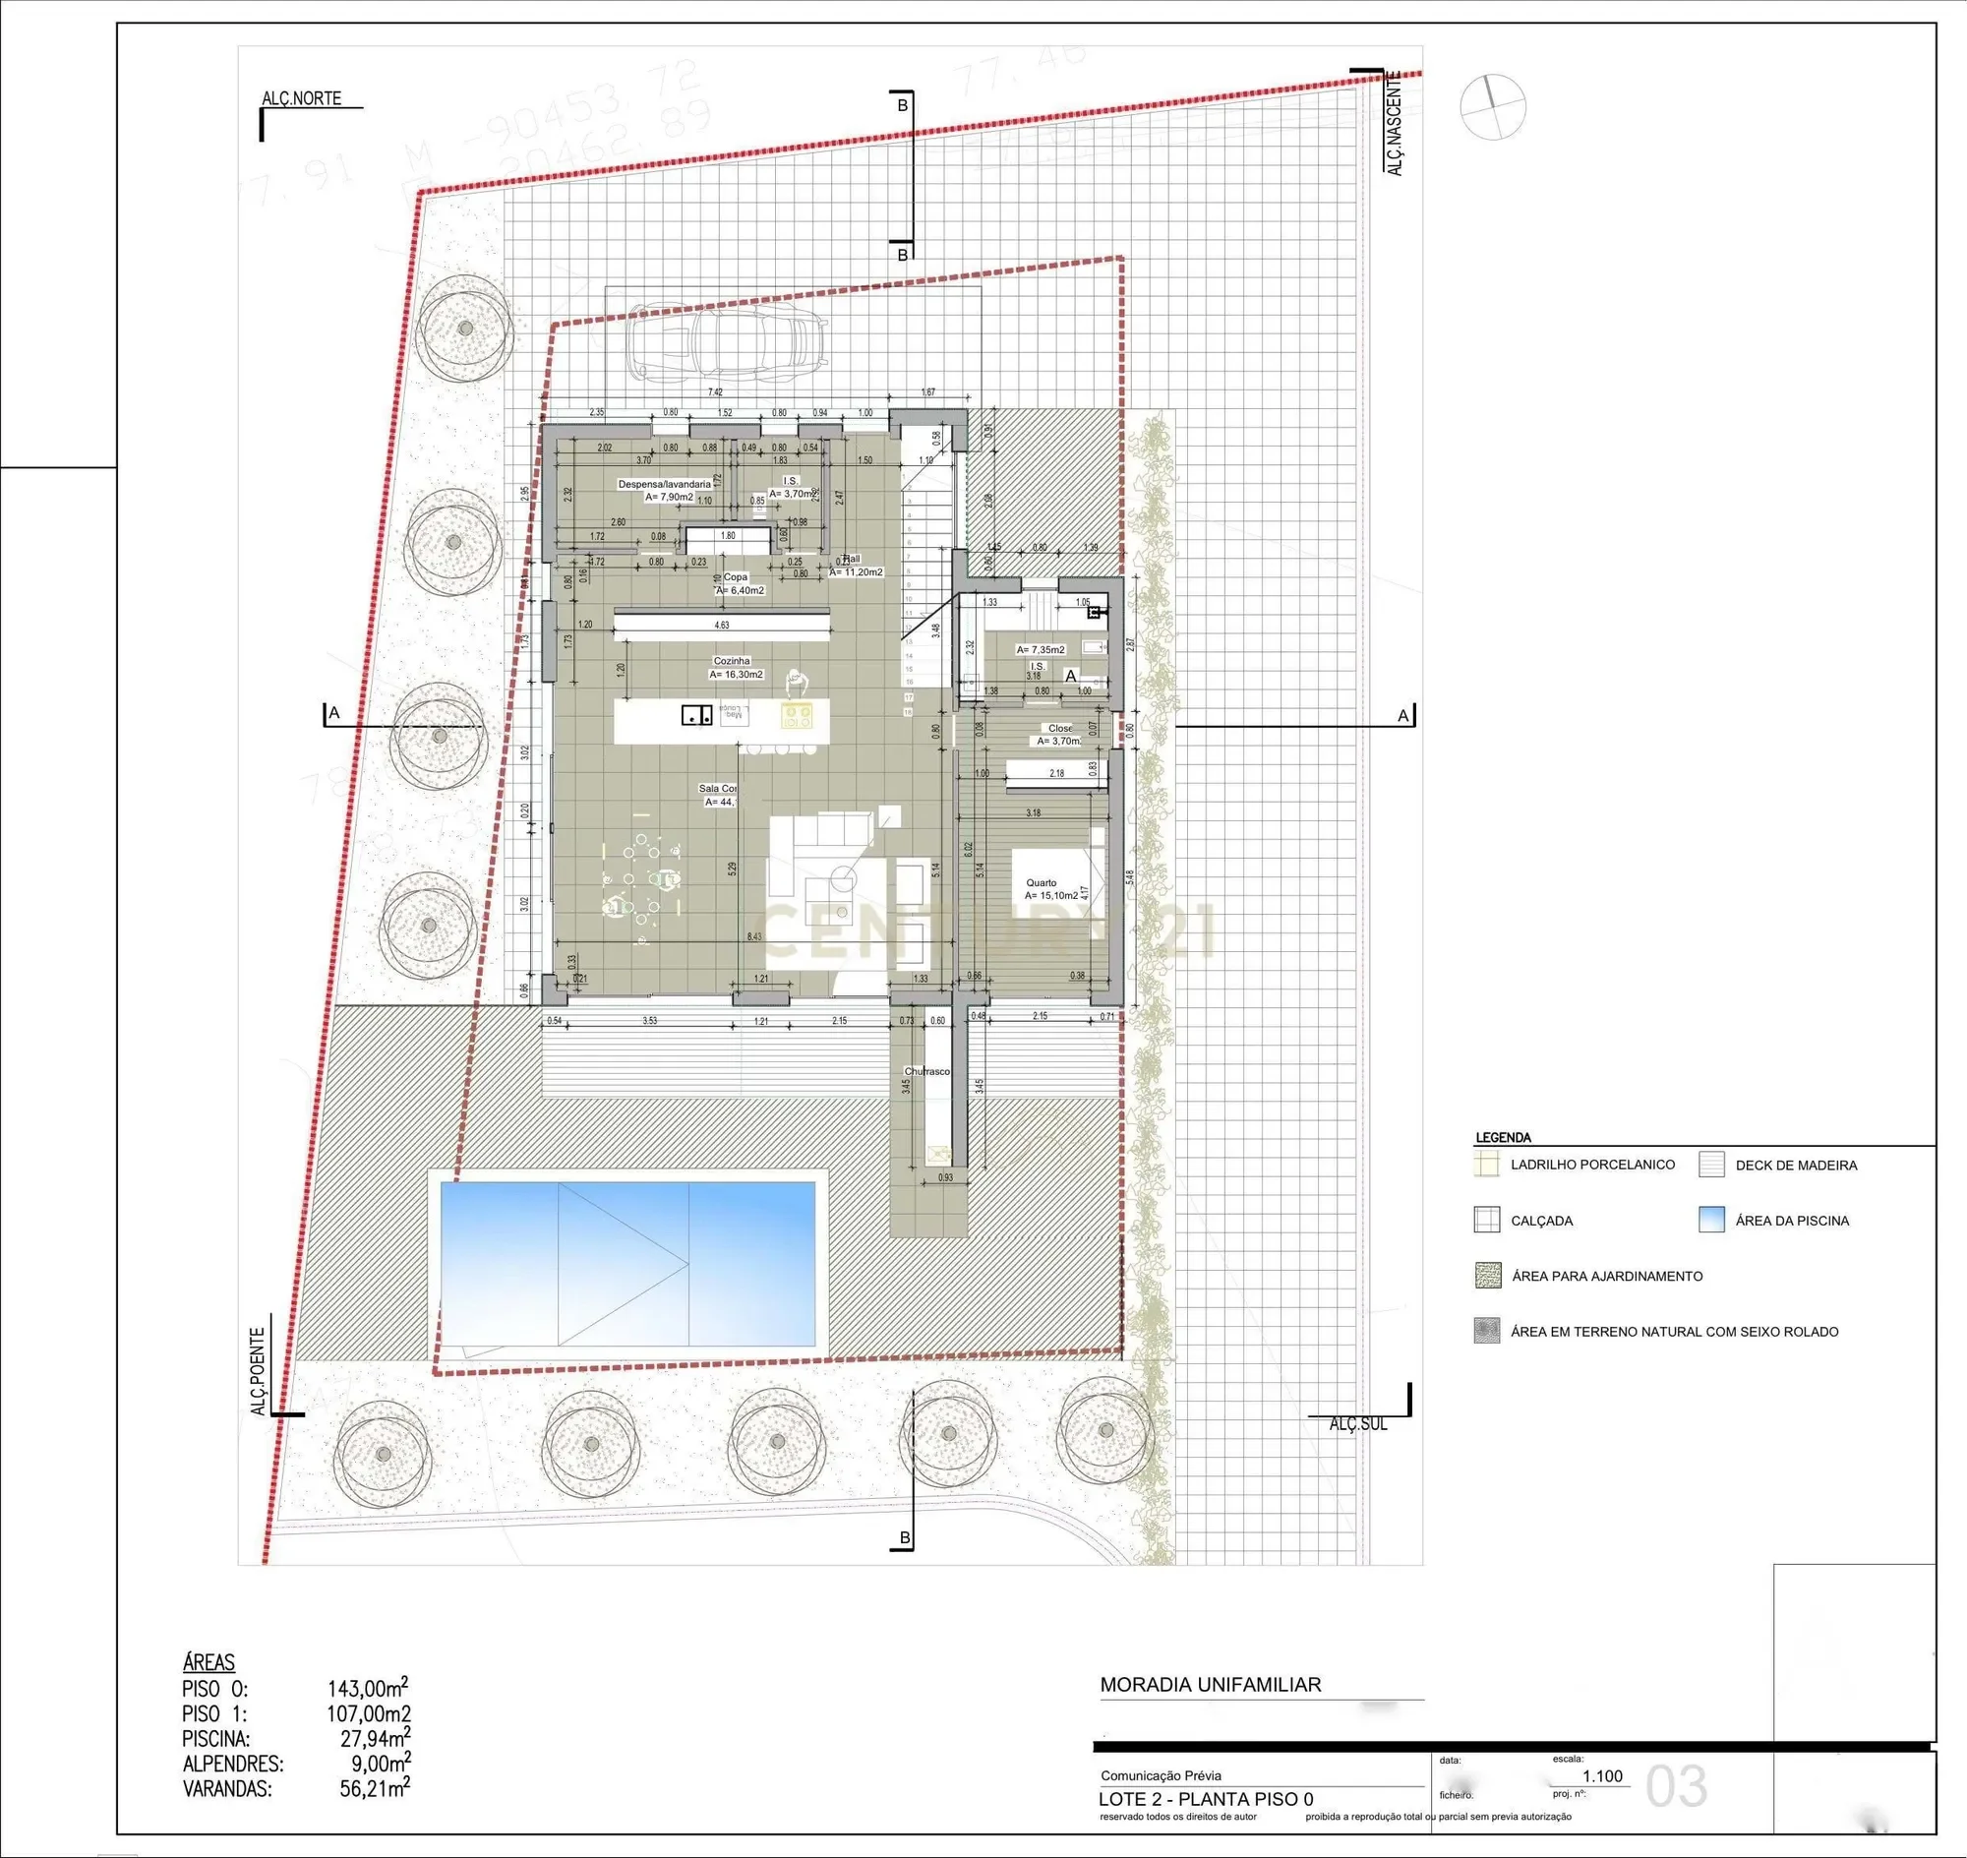Click the 'Cozinha' room label
This screenshot has height=1858, width=1967.
[x=733, y=661]
